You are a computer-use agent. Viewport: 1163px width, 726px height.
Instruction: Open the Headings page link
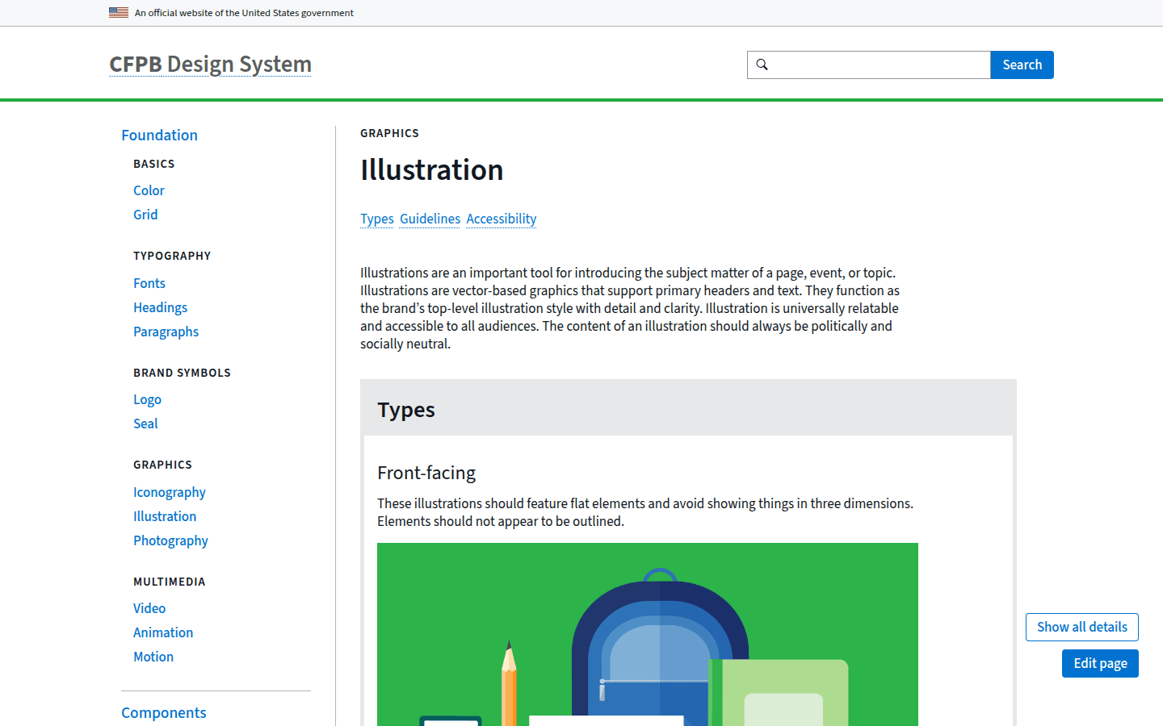(x=160, y=307)
